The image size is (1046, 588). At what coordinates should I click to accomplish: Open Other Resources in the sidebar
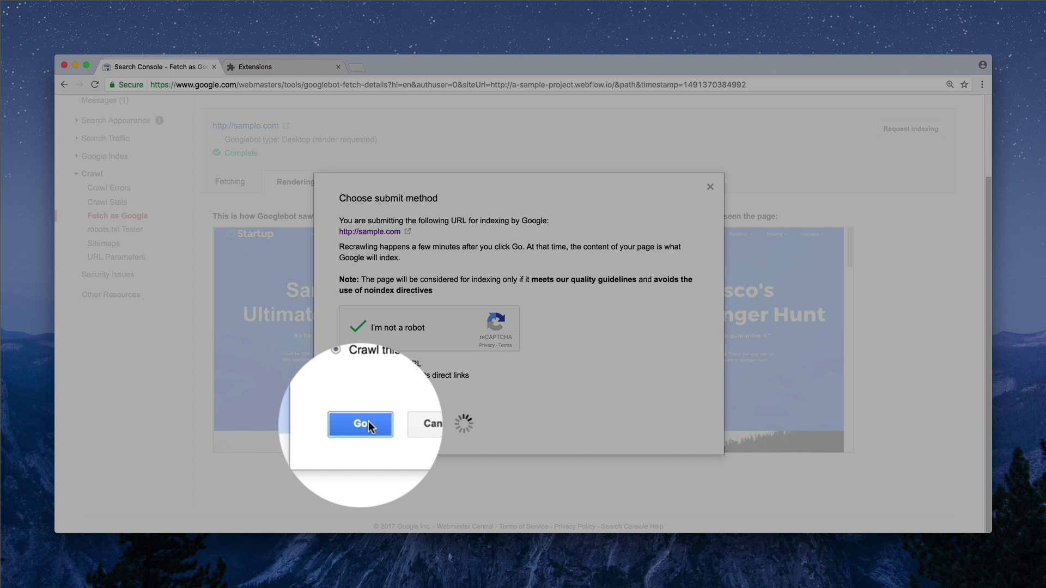click(x=111, y=295)
